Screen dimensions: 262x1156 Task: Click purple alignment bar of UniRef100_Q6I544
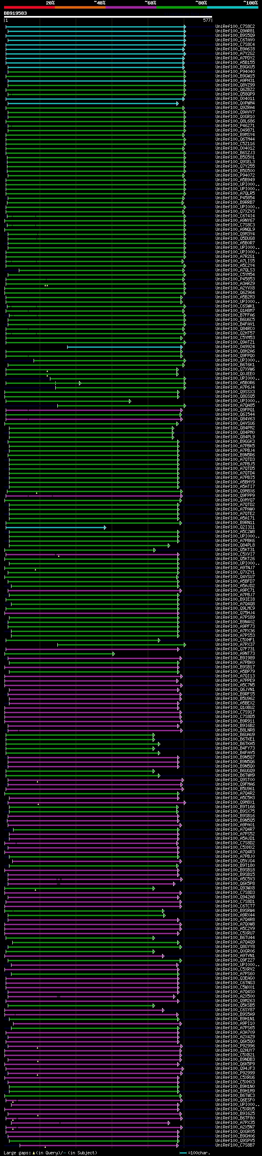coord(94,415)
